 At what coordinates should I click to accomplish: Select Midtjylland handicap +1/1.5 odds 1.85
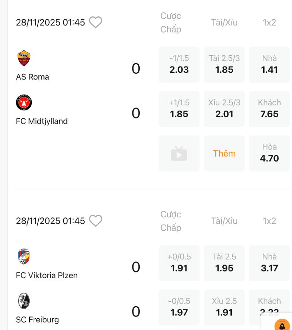pyautogui.click(x=179, y=109)
